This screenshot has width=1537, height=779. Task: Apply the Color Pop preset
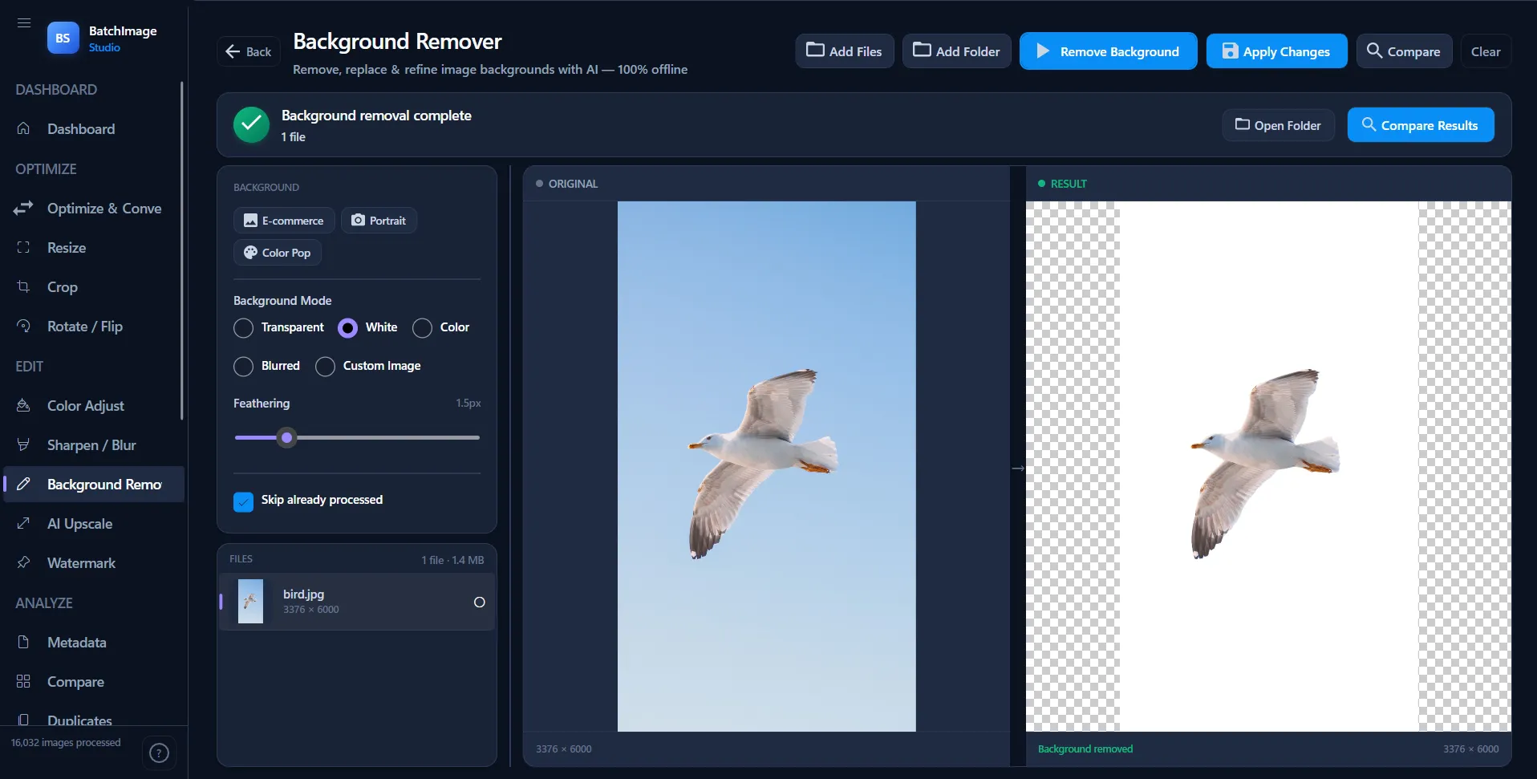pyautogui.click(x=278, y=252)
